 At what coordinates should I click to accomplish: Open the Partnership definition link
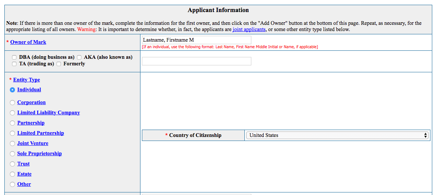(31, 123)
